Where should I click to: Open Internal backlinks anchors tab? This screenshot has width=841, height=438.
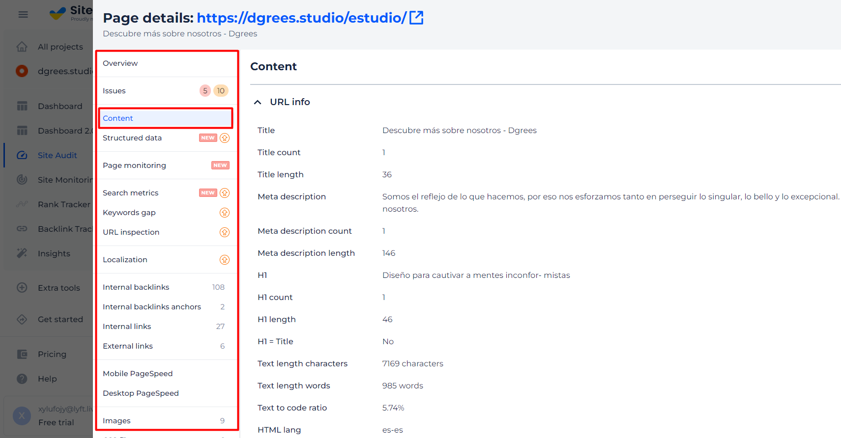tap(166, 307)
